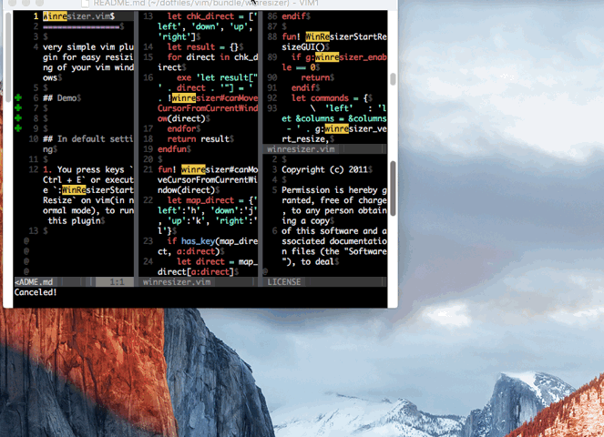
Task: Click the 'endfun' line 19
Action: (174, 149)
